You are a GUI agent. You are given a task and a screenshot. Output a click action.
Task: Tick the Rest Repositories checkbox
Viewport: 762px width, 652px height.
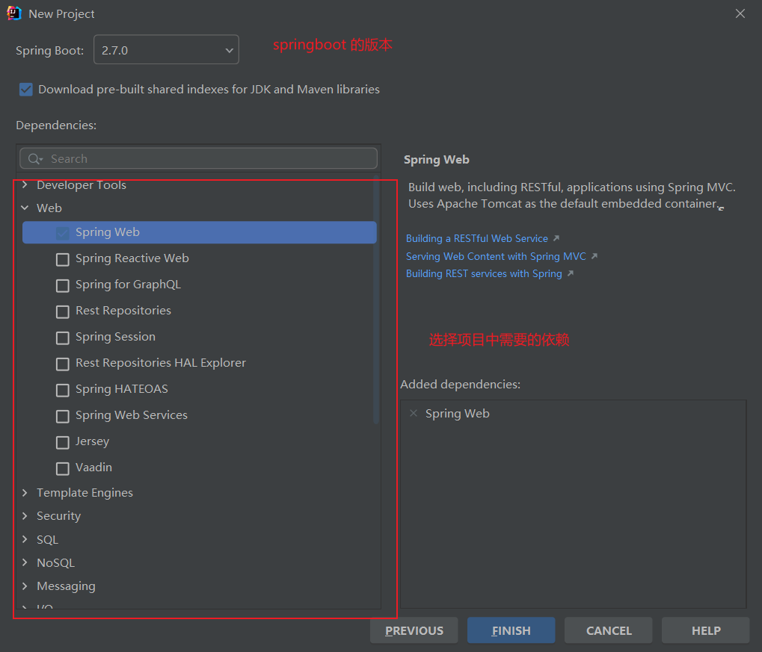pyautogui.click(x=63, y=311)
